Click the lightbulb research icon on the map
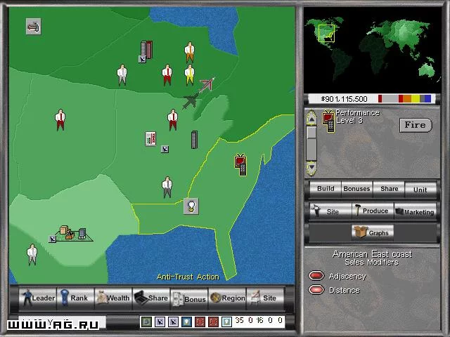Screen dimensions: 450x337 tap(191, 206)
